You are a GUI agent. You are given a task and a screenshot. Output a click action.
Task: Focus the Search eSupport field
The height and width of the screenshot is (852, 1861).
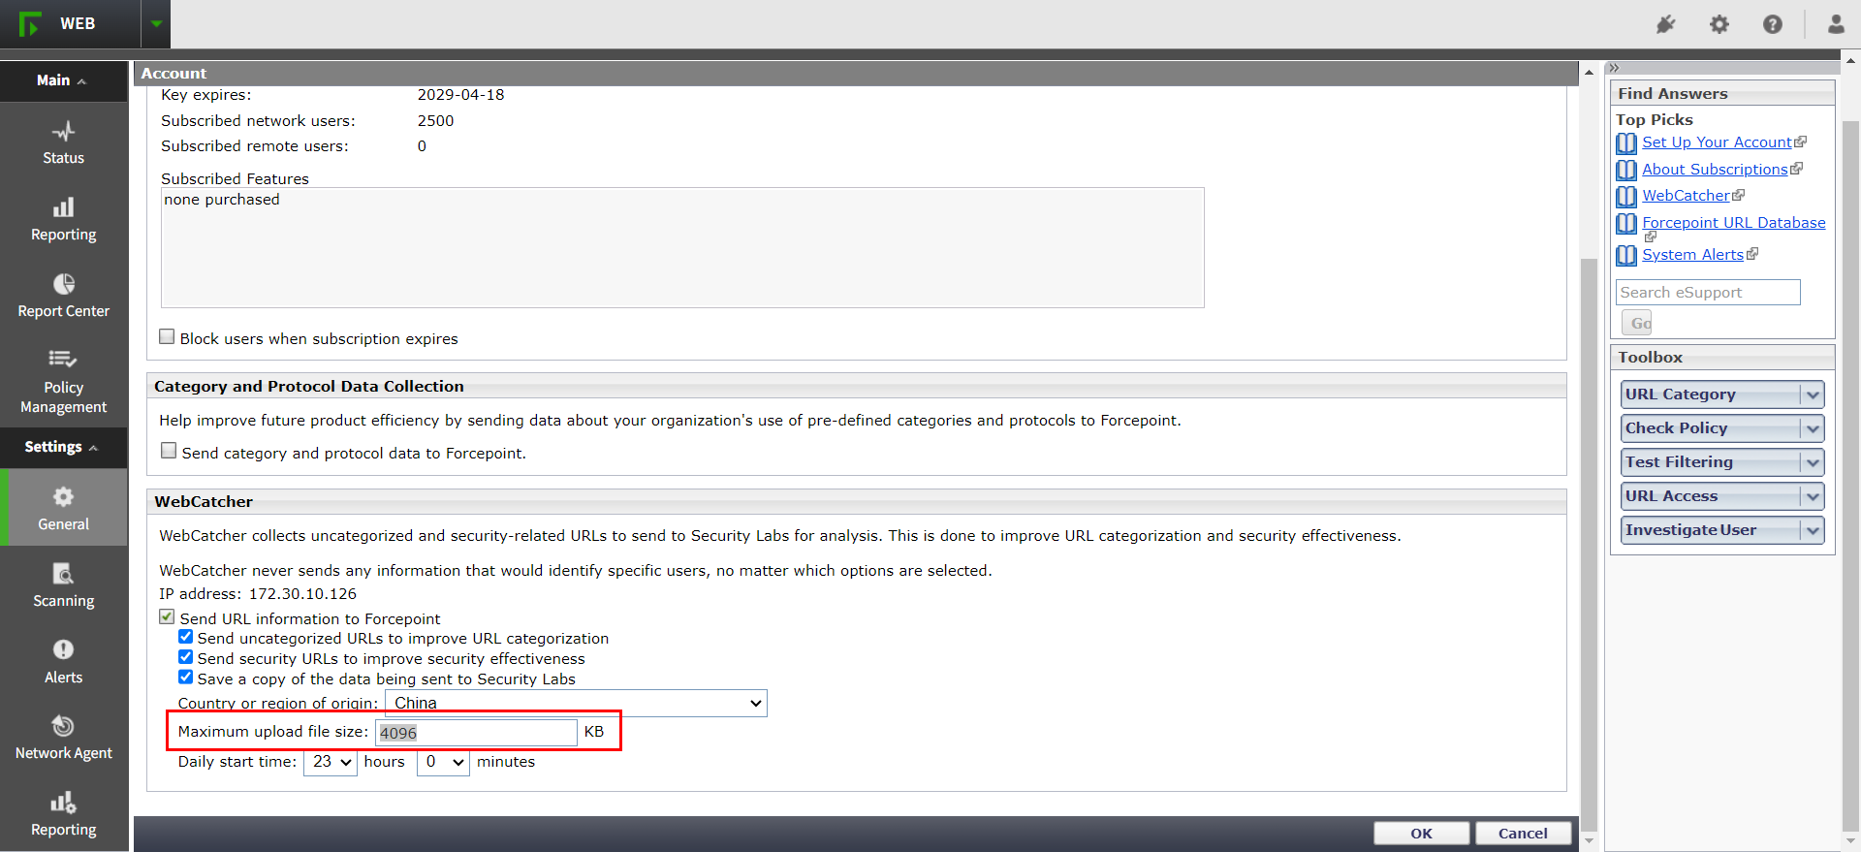pyautogui.click(x=1708, y=293)
